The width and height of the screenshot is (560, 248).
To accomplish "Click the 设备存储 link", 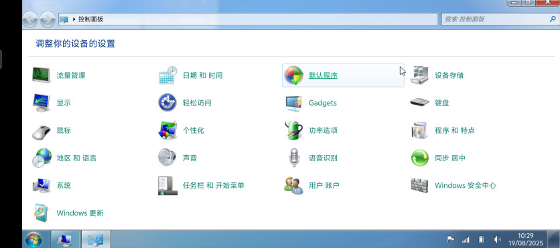I will pos(449,76).
